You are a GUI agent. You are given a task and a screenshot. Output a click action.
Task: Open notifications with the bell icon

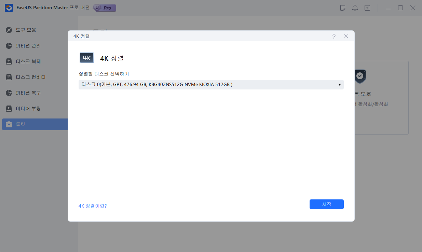coord(355,8)
